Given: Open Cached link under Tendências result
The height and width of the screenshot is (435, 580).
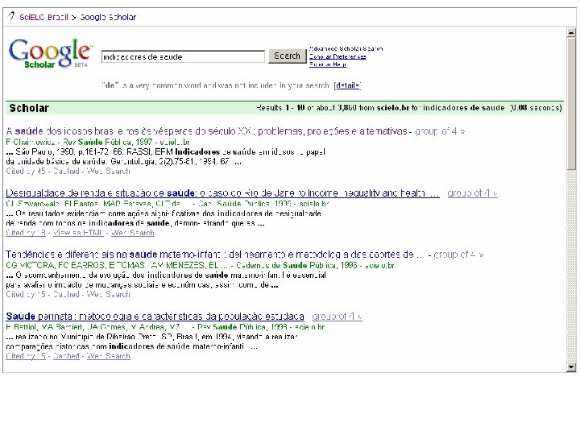Looking at the screenshot, I should (x=66, y=295).
